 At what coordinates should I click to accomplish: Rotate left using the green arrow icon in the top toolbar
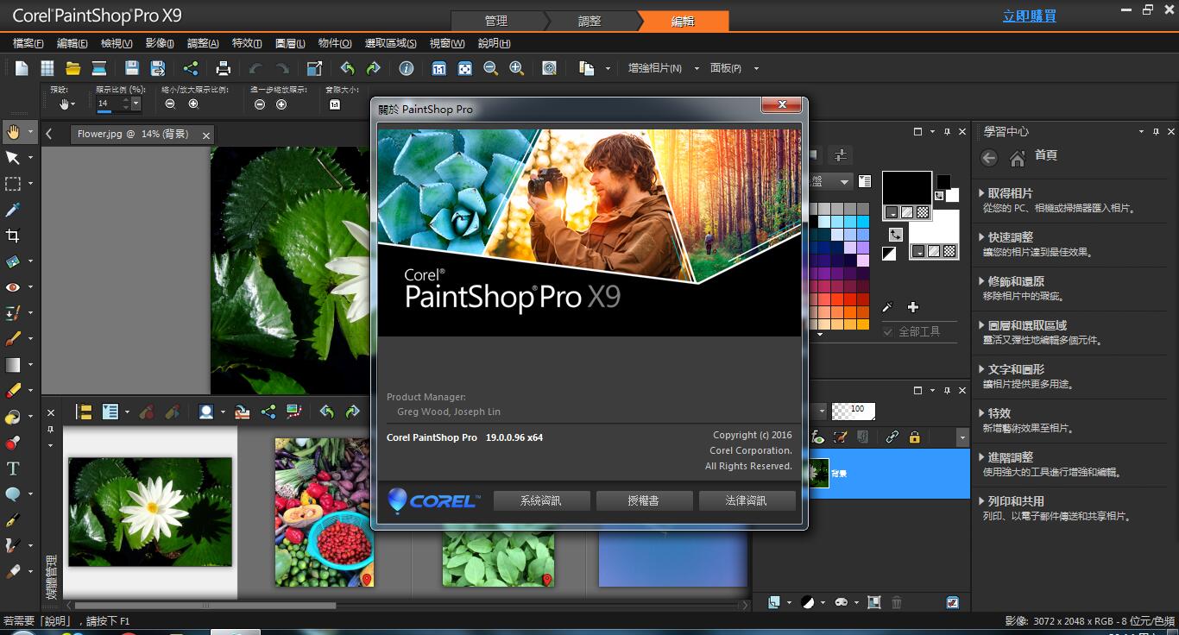pyautogui.click(x=347, y=68)
